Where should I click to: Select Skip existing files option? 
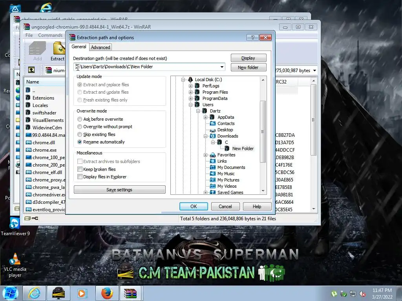[80, 134]
